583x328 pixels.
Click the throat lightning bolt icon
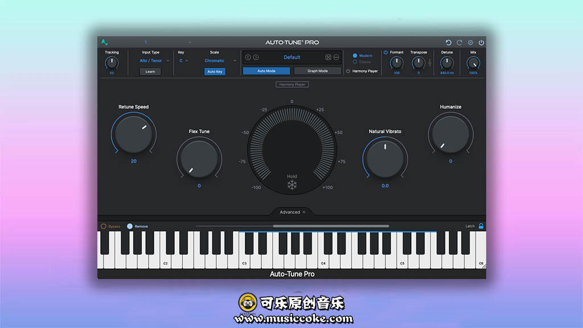point(430,63)
